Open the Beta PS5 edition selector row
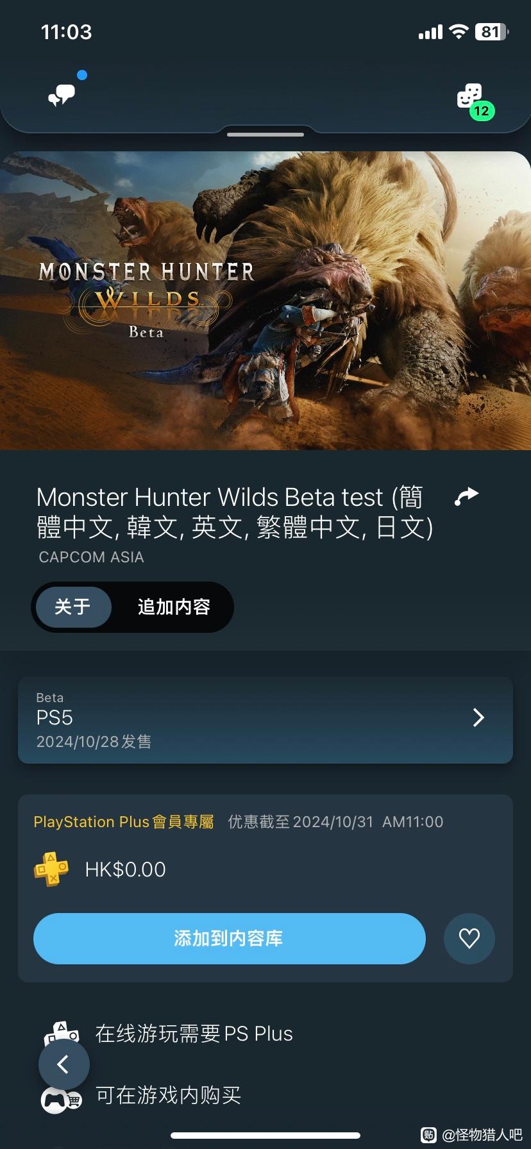Image resolution: width=531 pixels, height=1149 pixels. point(265,720)
